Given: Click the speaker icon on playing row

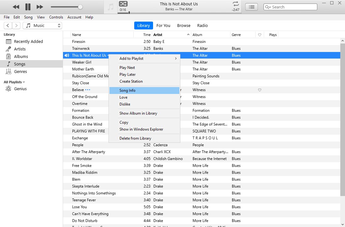Looking at the screenshot, I should click(x=67, y=55).
